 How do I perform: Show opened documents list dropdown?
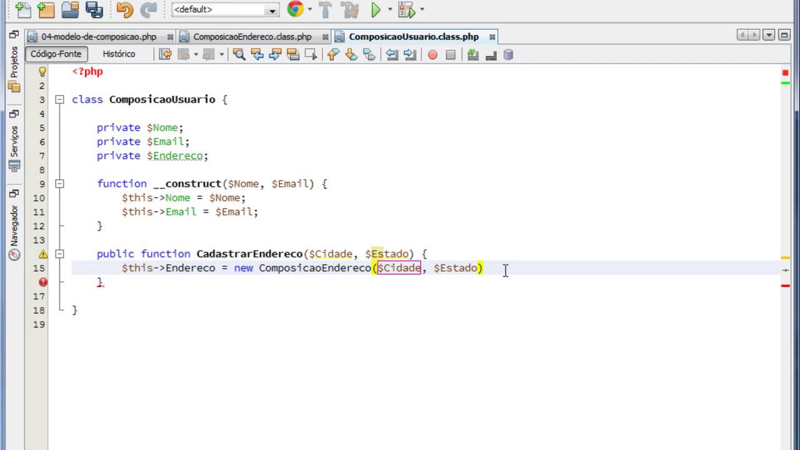pyautogui.click(x=769, y=36)
